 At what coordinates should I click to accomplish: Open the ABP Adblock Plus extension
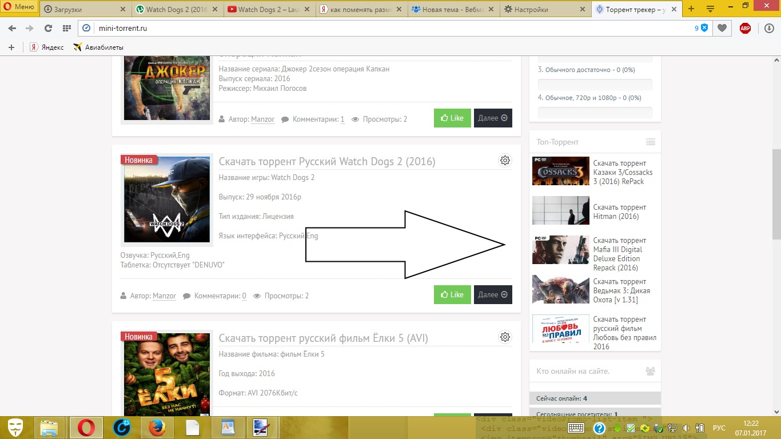coord(745,28)
